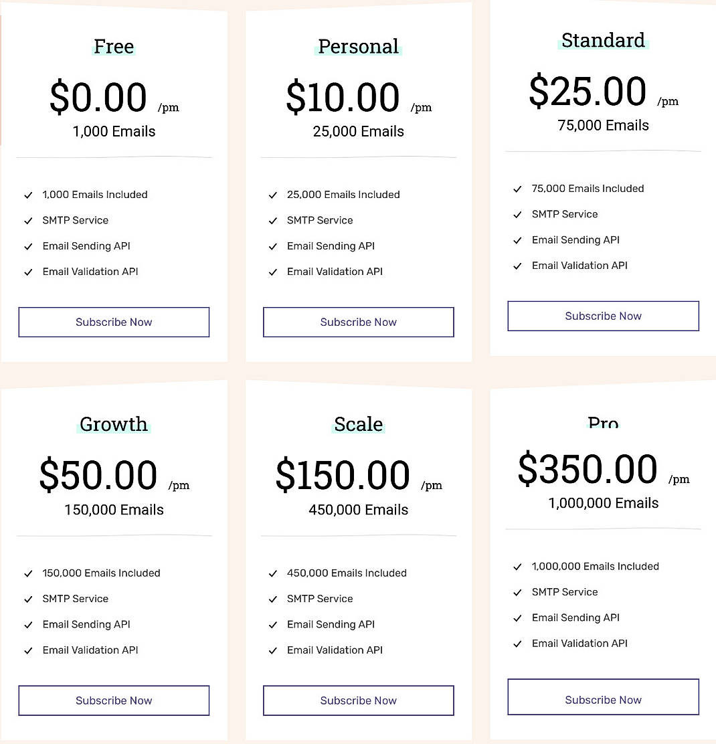Click the 75,000 Emails label under Standard
The height and width of the screenshot is (744, 716).
pos(603,125)
